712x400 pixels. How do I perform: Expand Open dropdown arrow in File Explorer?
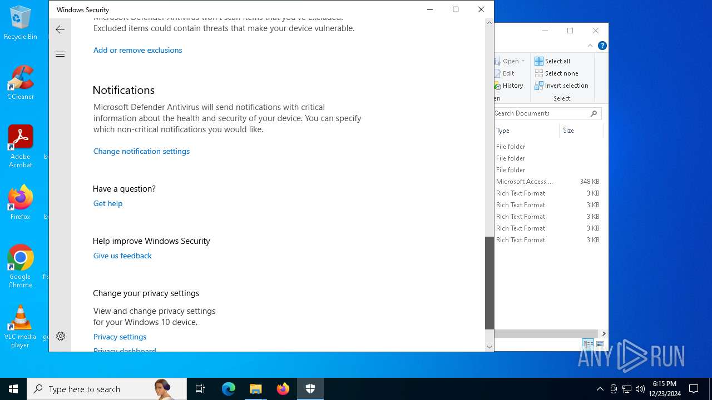tap(523, 61)
